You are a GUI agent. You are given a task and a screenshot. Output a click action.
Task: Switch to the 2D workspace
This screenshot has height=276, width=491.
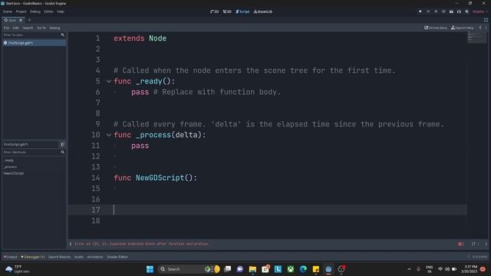215,11
